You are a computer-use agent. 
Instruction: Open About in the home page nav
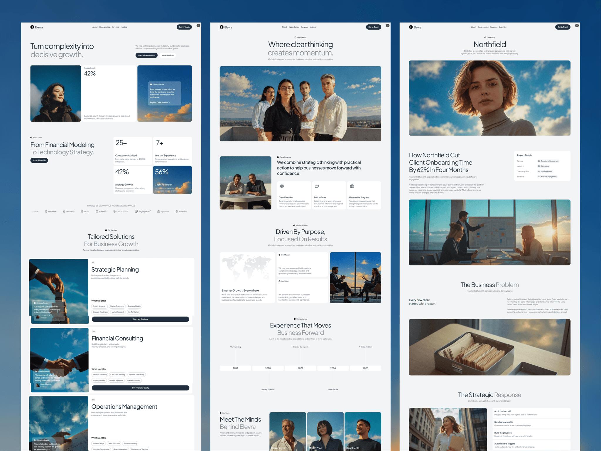click(95, 27)
